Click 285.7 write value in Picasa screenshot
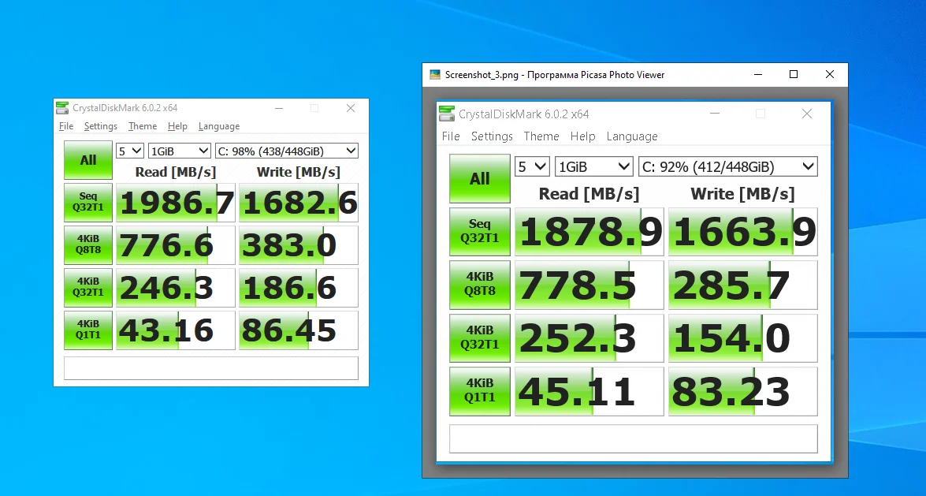Screen dimensions: 926x496 coord(743,285)
